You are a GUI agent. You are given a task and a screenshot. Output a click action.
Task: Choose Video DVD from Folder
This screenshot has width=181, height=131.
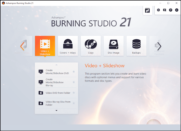click(x=57, y=93)
